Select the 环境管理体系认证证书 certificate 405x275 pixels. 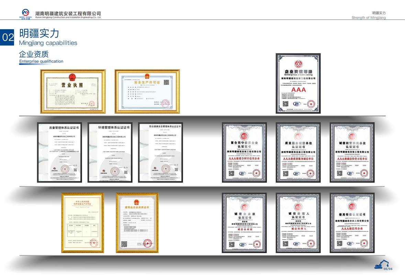coord(110,152)
